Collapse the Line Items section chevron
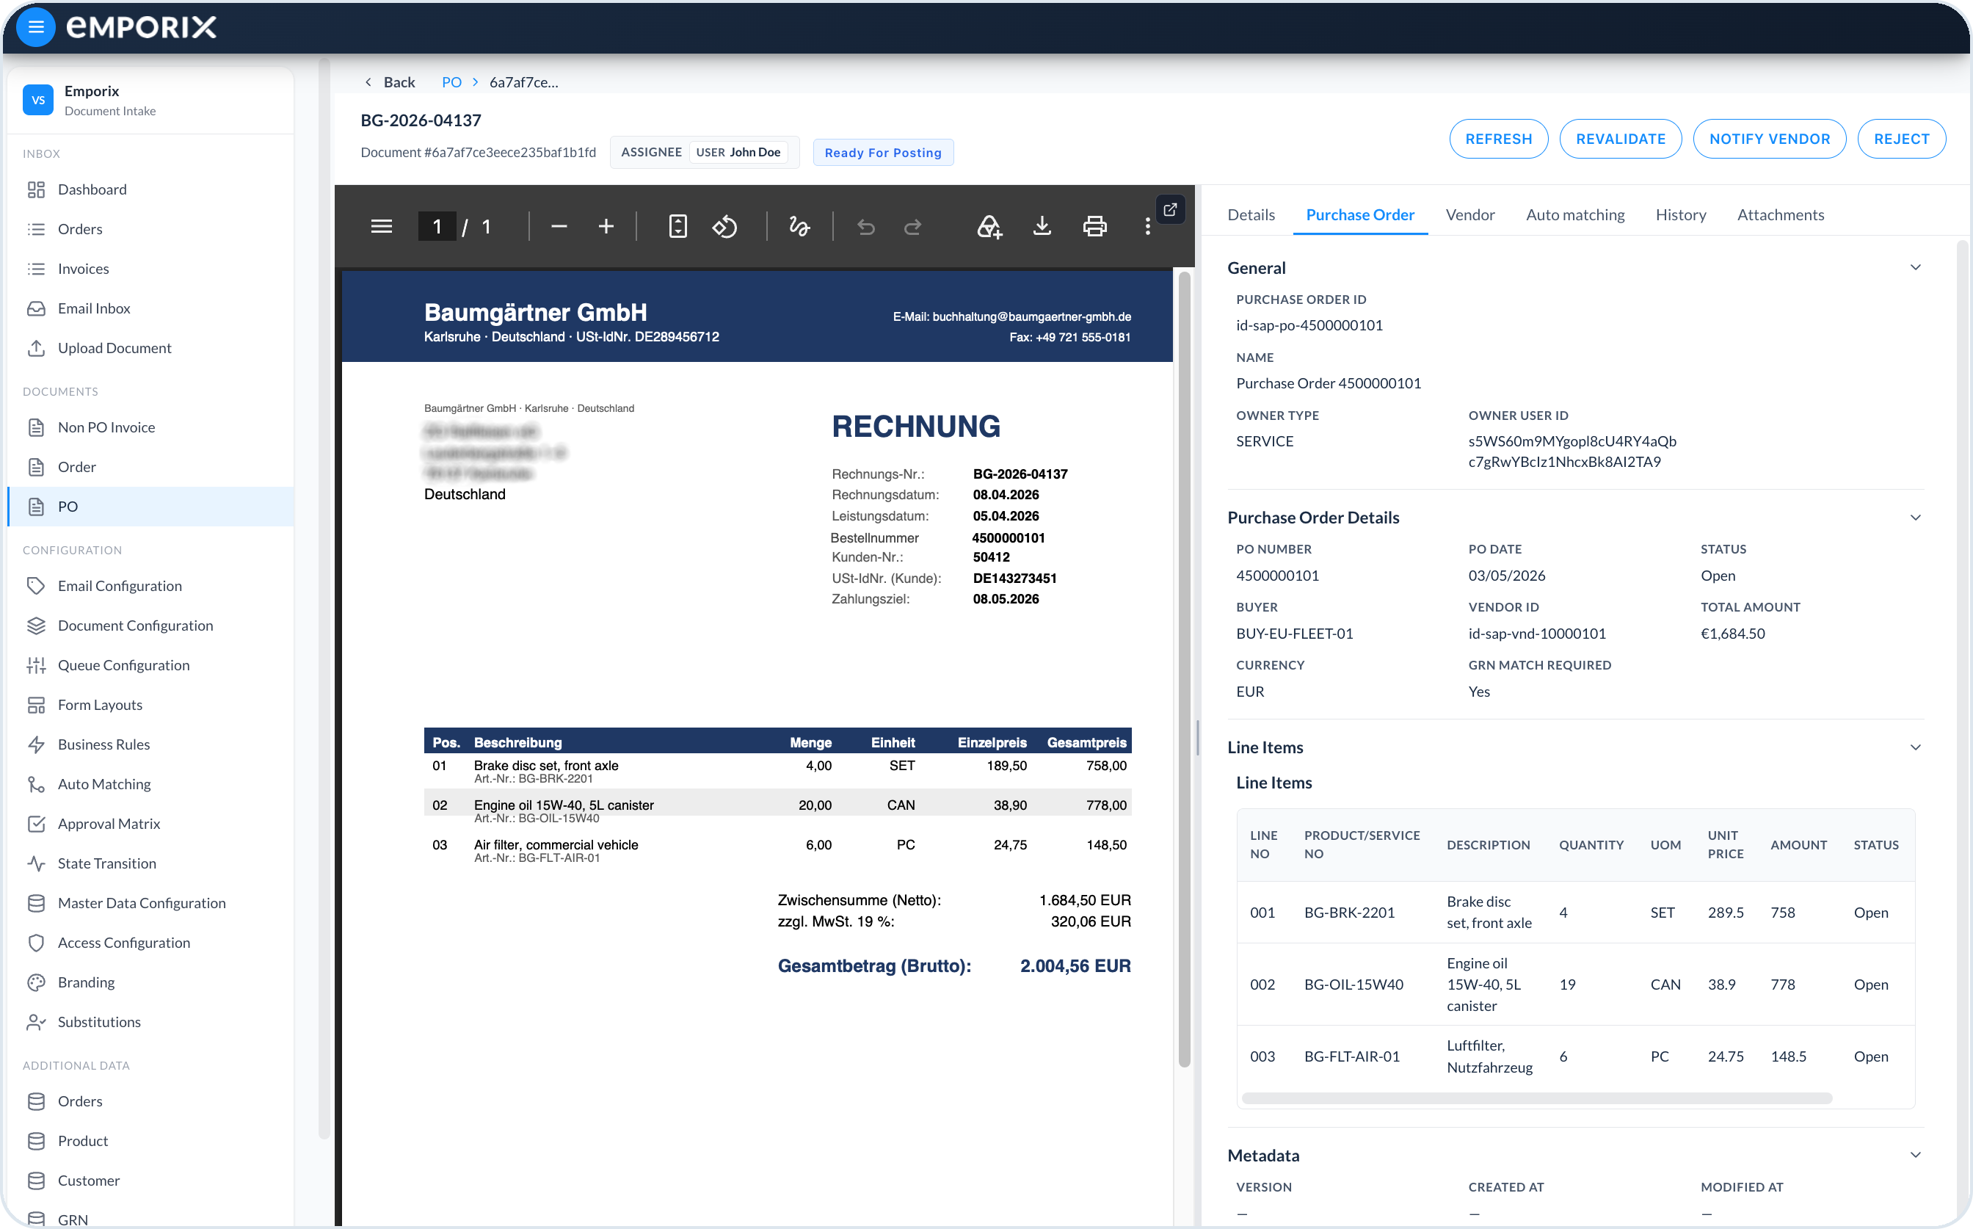This screenshot has height=1229, width=1973. click(x=1915, y=747)
